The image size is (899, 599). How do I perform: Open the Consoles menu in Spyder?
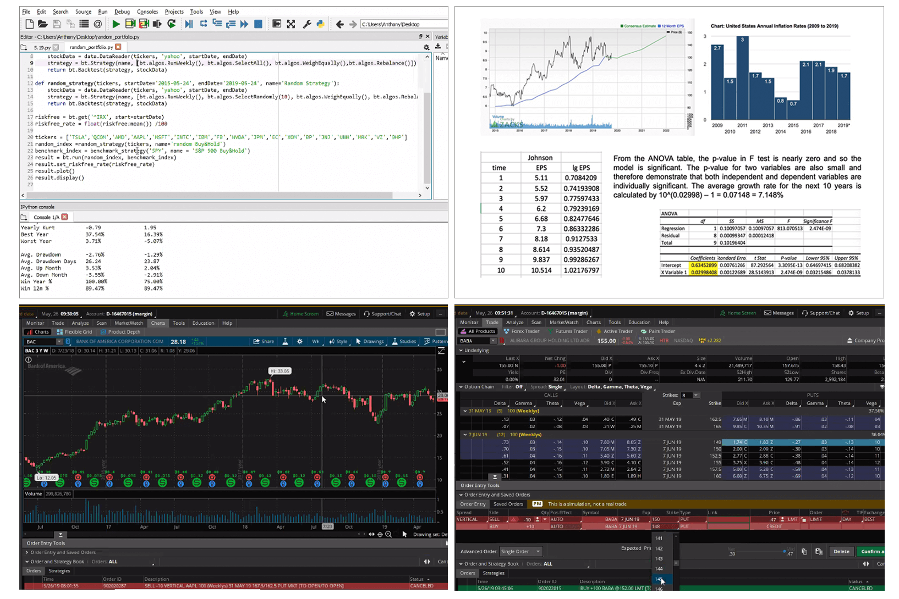click(147, 12)
